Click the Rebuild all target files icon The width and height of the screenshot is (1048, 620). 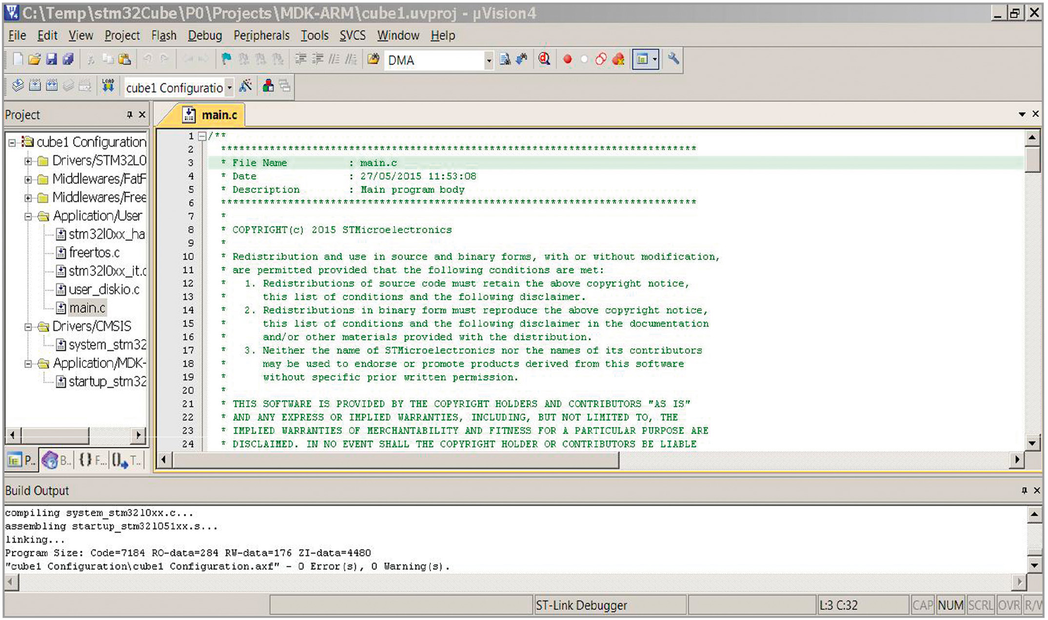click(52, 86)
